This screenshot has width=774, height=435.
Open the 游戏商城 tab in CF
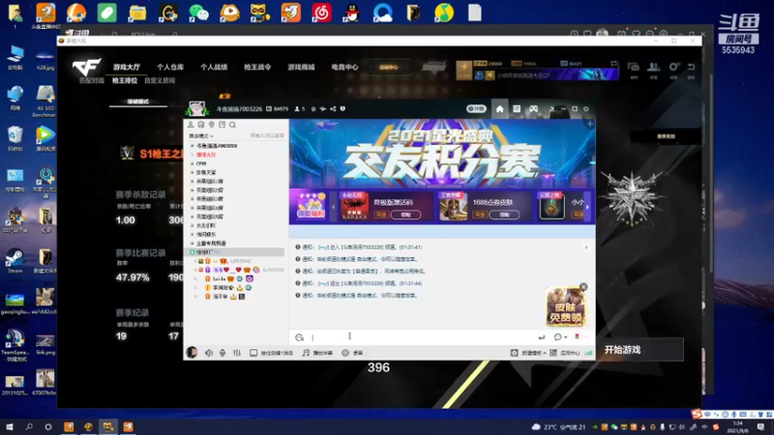301,67
